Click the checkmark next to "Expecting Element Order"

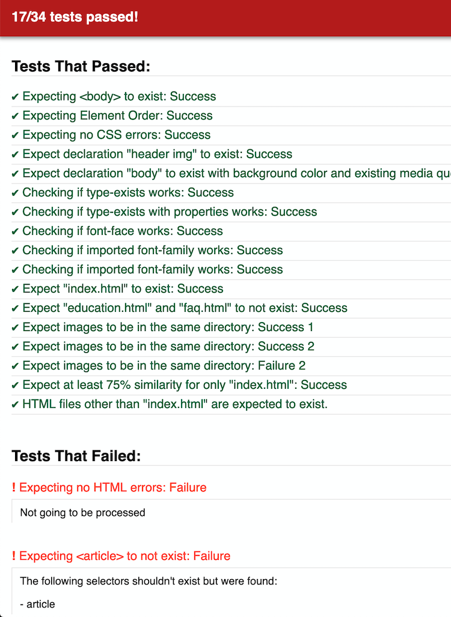click(15, 116)
